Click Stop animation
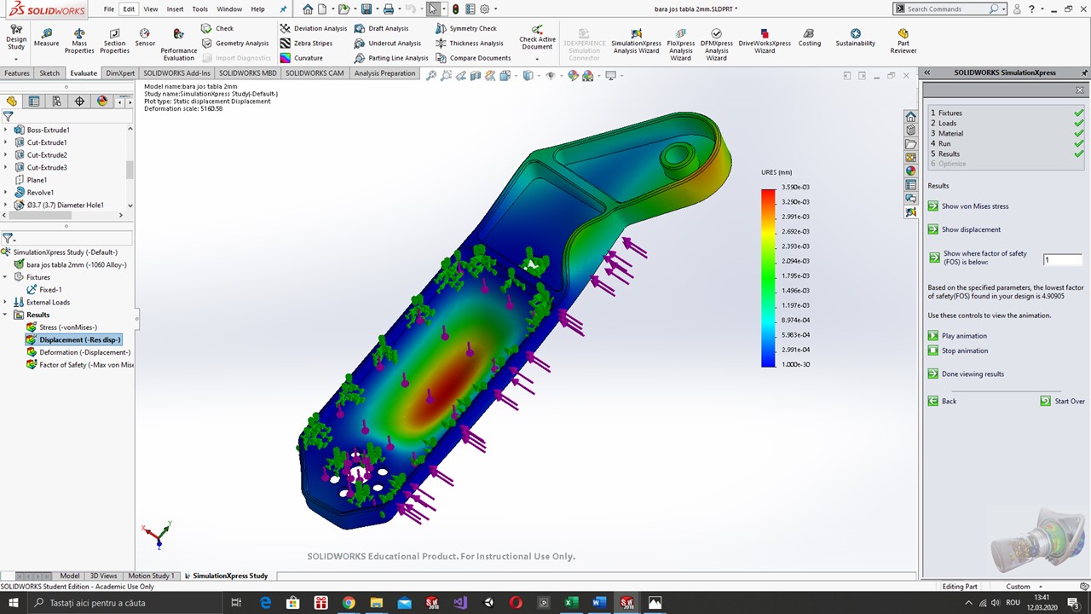 959,350
